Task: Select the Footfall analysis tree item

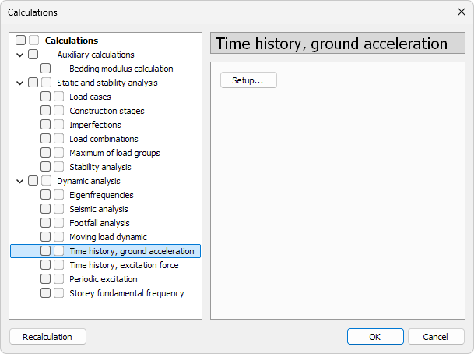Action: click(100, 223)
